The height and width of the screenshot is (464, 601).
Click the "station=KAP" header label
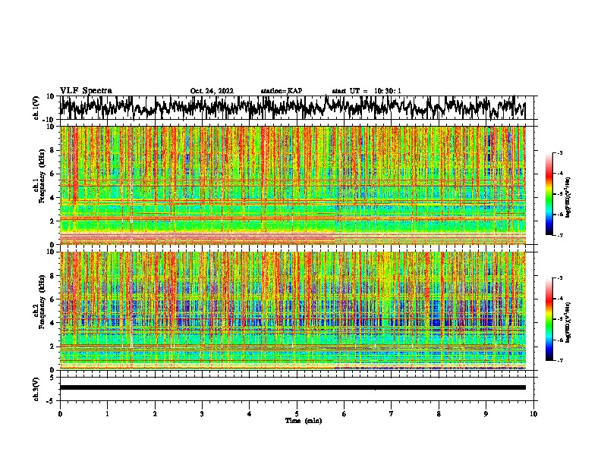[282, 91]
